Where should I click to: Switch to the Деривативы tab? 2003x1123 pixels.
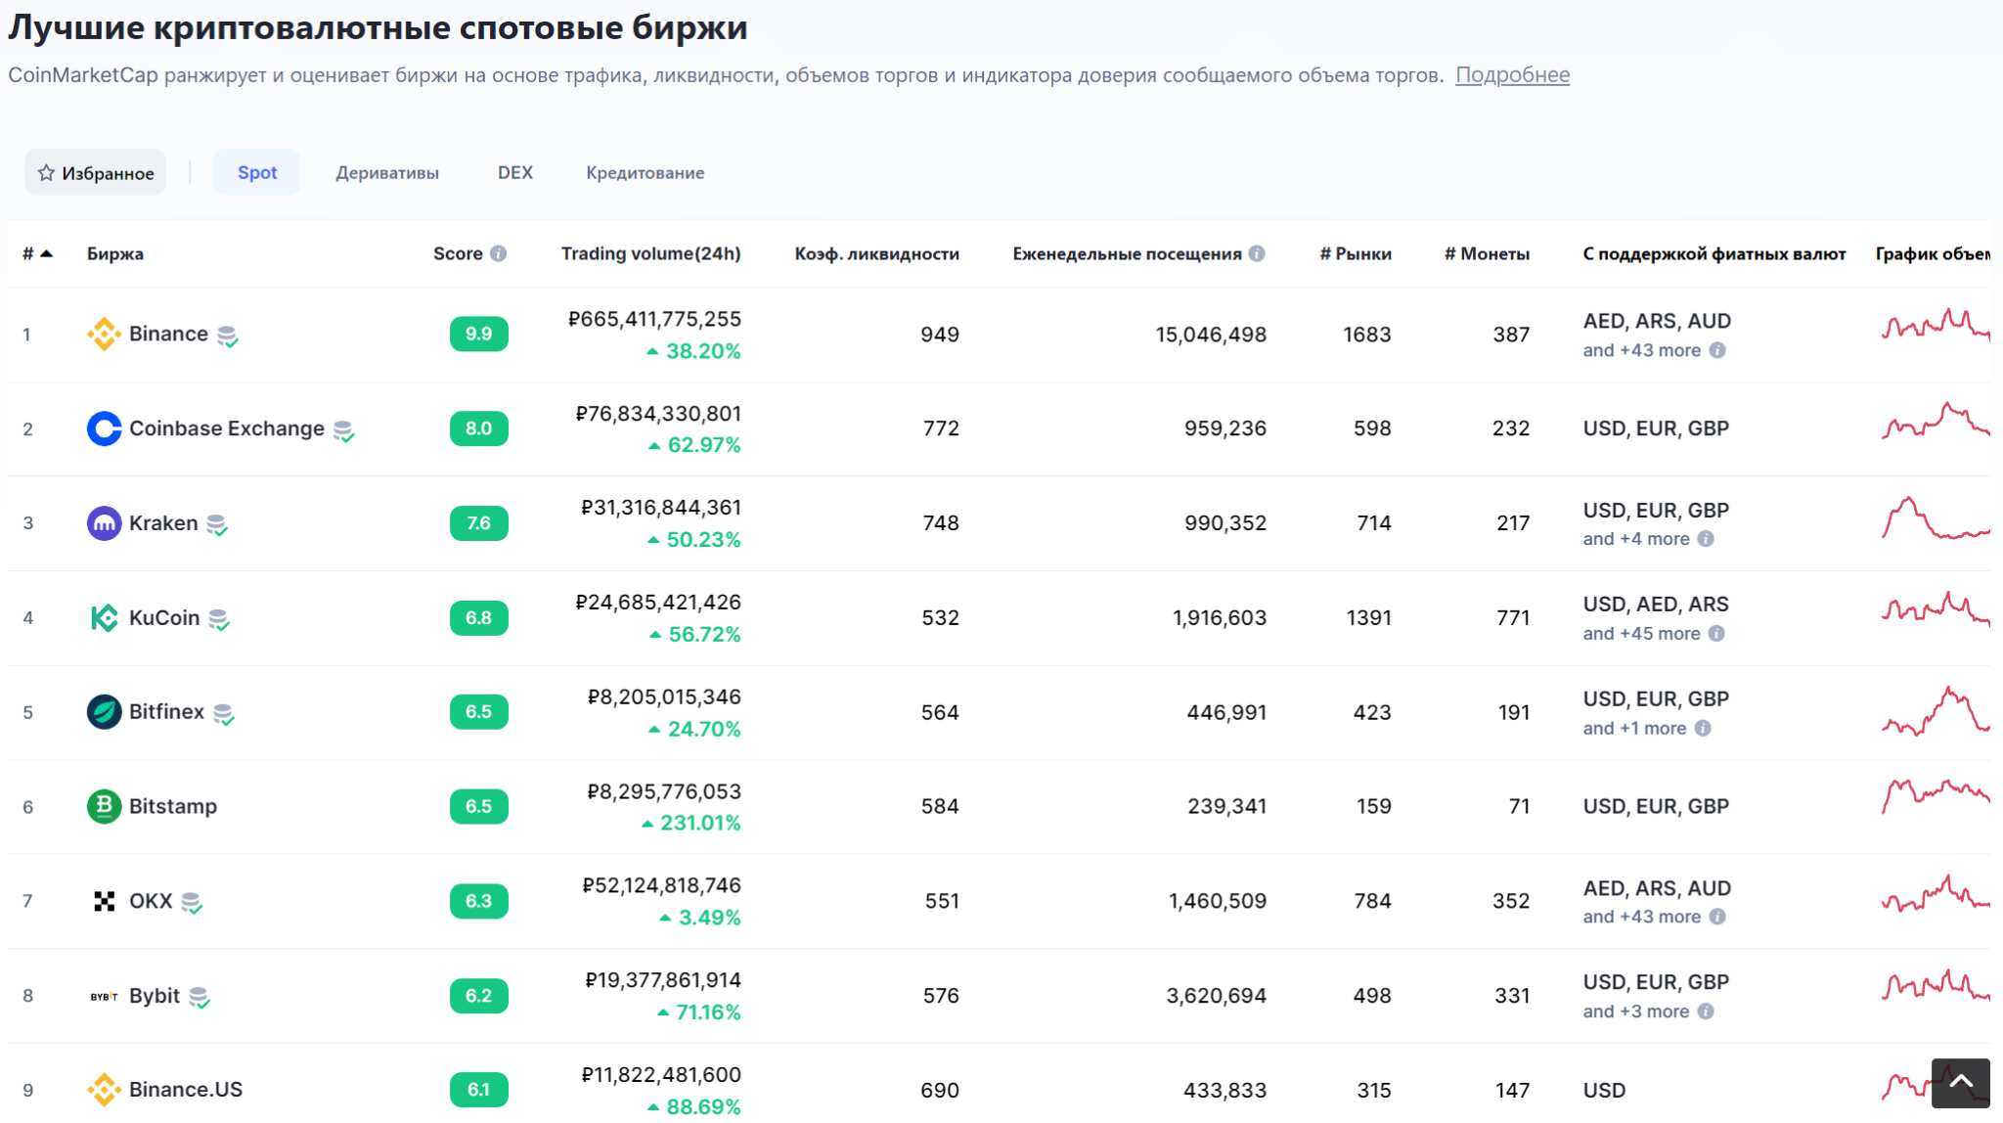[387, 172]
